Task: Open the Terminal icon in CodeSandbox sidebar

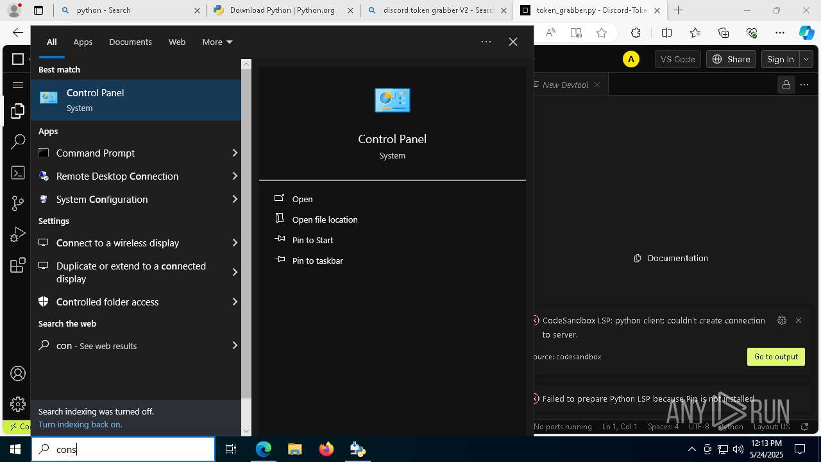Action: tap(17, 173)
